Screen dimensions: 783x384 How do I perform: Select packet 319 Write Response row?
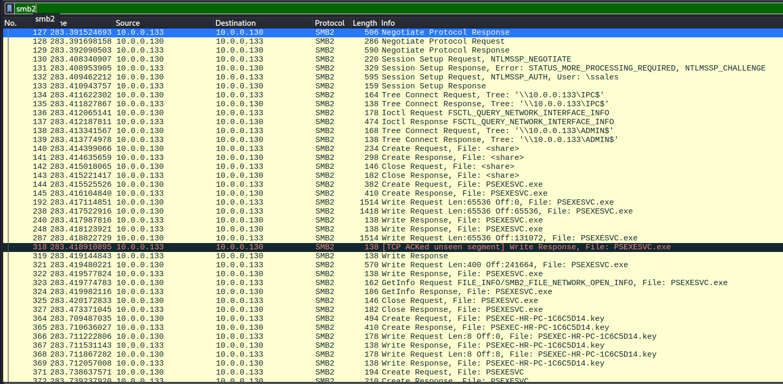[392, 256]
